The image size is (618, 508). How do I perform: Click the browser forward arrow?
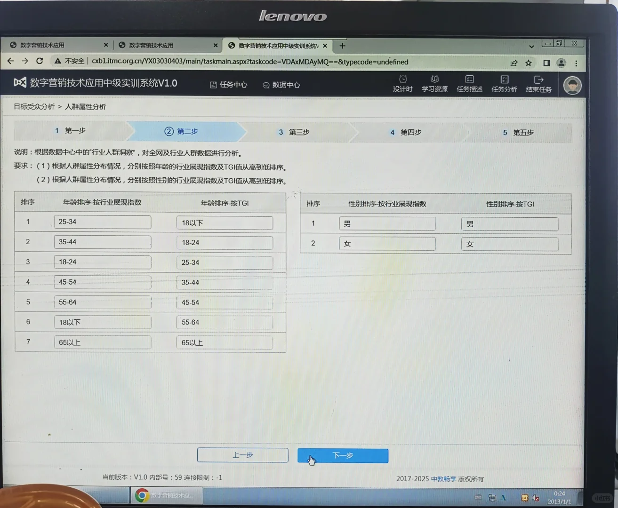[x=25, y=61]
